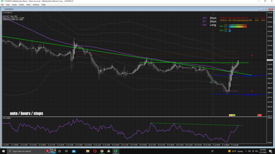Open the weather widget showing 87°F Sunny
The image size is (275, 154).
pyautogui.click(x=235, y=151)
